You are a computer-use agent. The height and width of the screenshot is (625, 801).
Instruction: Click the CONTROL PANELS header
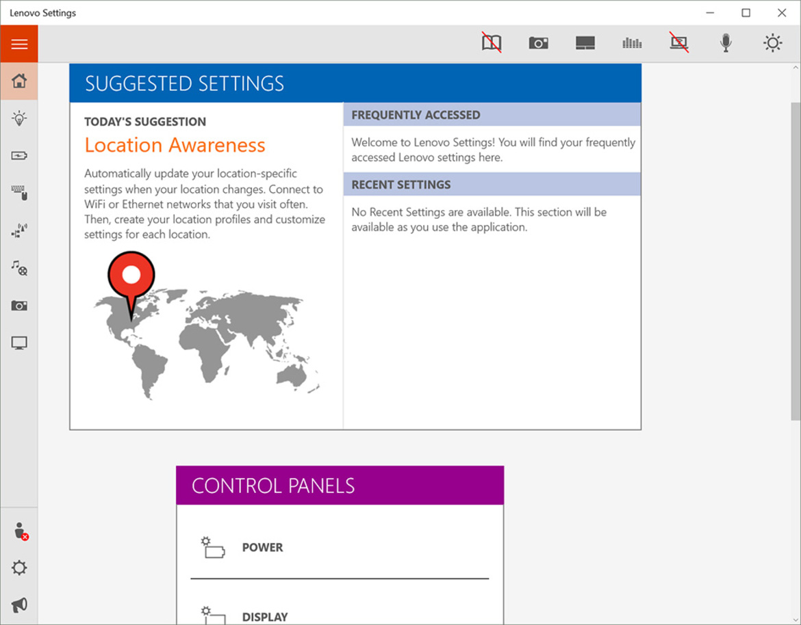pos(340,486)
